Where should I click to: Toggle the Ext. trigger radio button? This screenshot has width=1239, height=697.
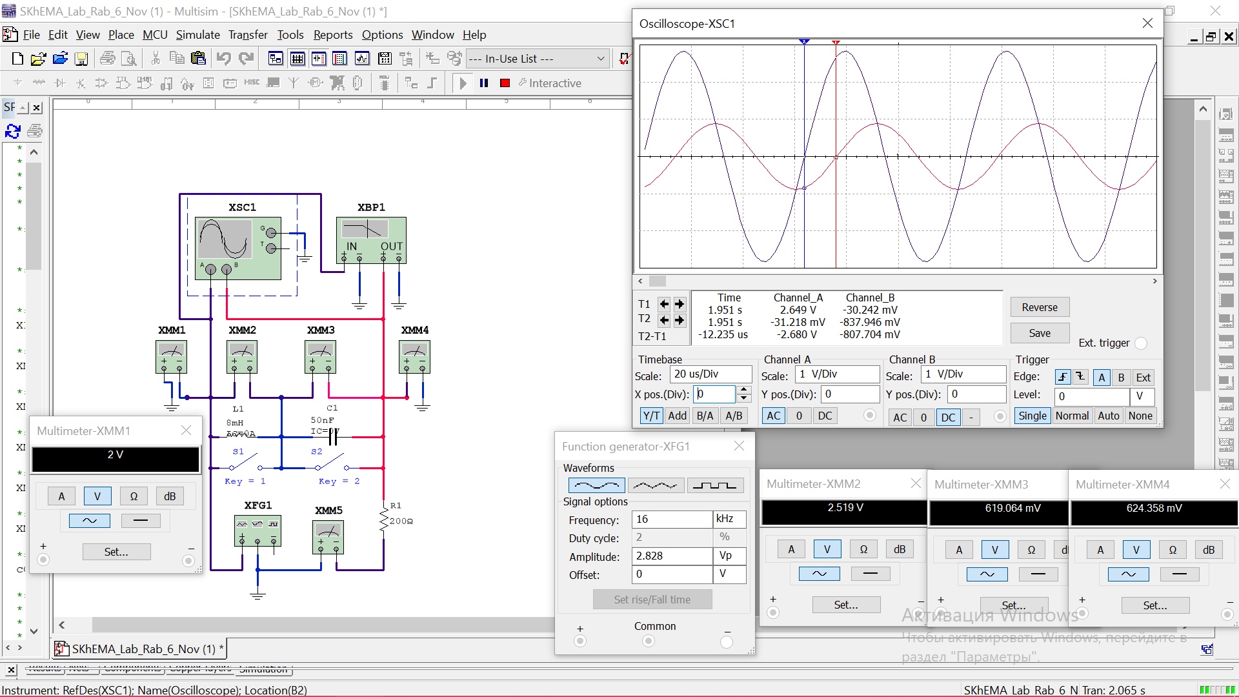tap(1141, 343)
